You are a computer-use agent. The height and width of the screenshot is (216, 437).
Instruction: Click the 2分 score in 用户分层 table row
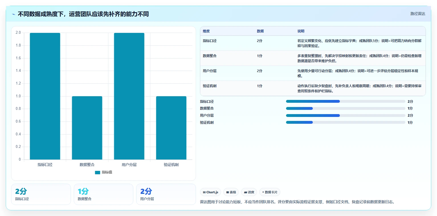tap(260, 71)
